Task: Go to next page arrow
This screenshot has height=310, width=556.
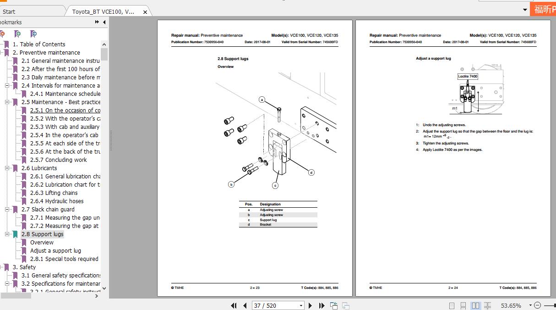Action: point(310,305)
